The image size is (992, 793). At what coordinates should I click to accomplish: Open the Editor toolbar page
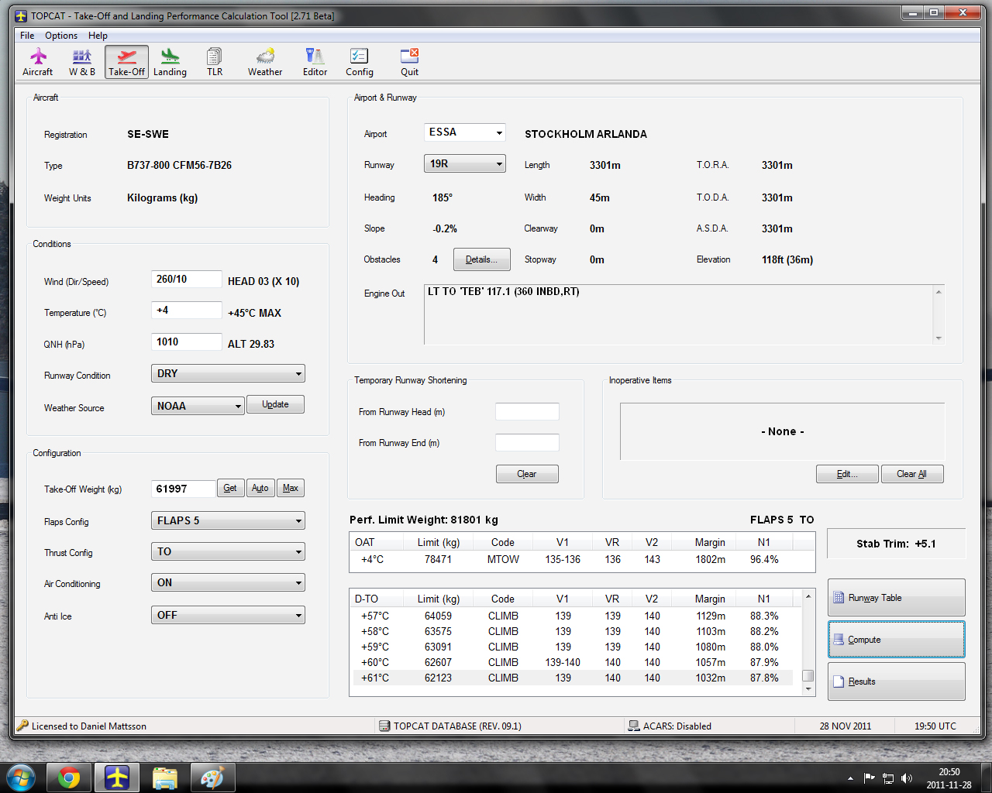[x=315, y=62]
